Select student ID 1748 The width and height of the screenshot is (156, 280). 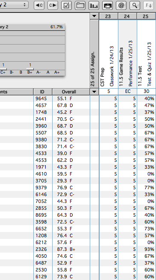coord(41,112)
